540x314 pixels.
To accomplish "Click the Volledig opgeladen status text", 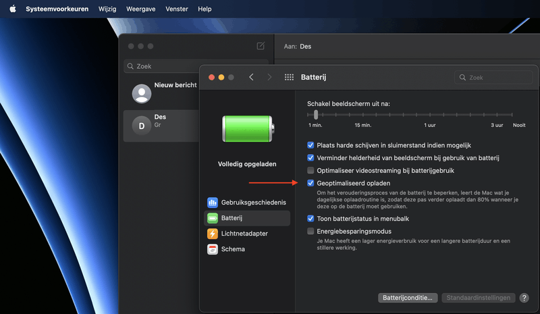I will pos(247,164).
